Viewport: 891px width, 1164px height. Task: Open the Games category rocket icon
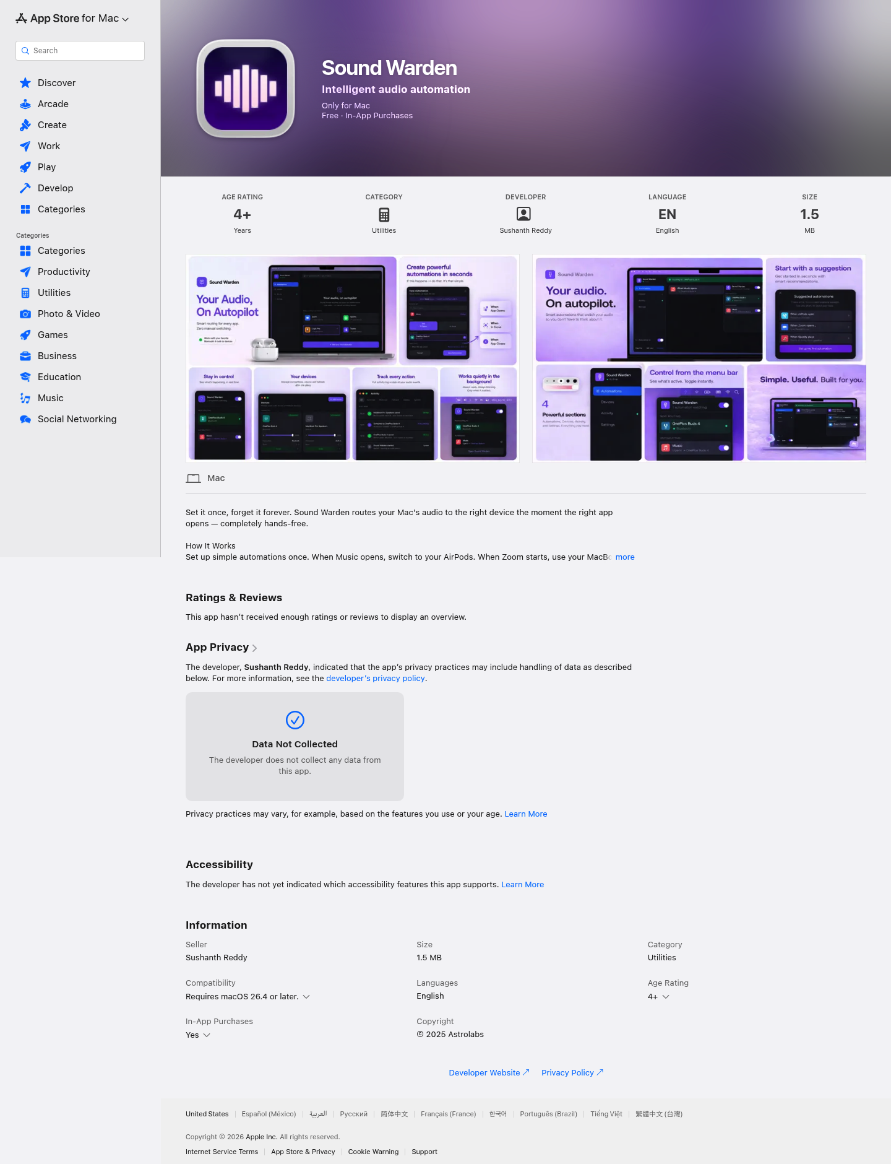(x=25, y=335)
